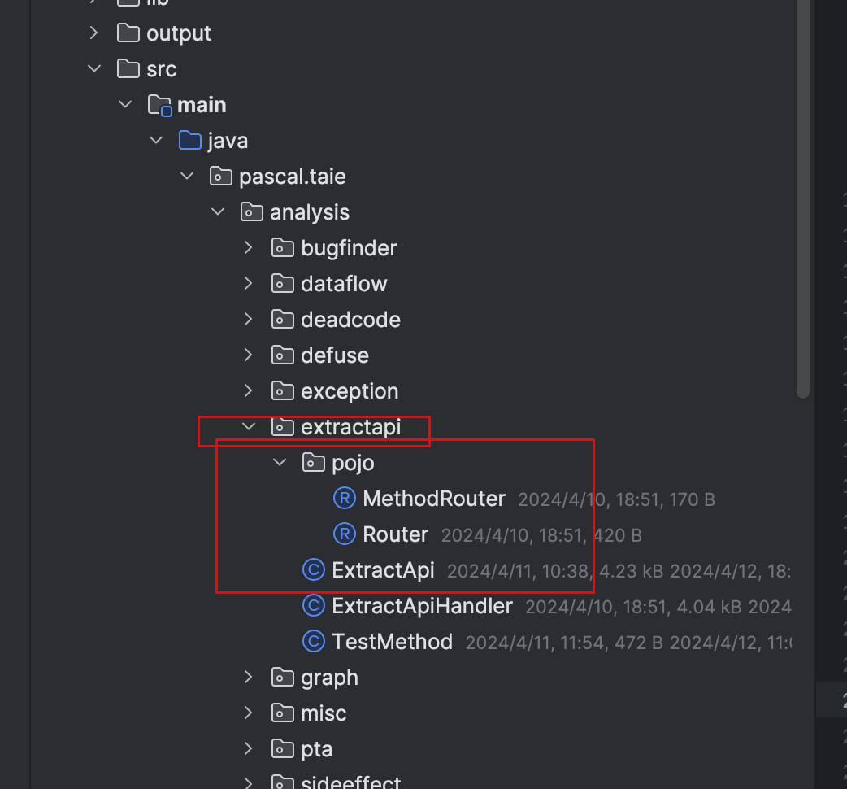Click the MethodRouter record icon
This screenshot has width=847, height=789.
[344, 499]
